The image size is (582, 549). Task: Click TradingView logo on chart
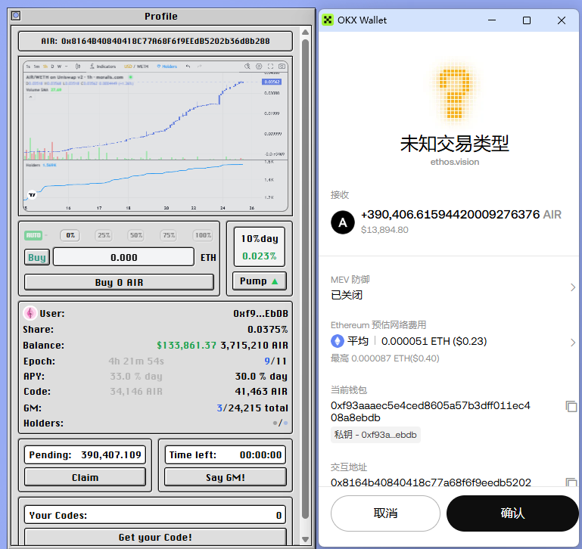tap(33, 194)
